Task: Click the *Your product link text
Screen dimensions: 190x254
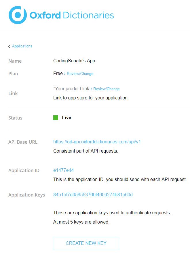Action: (71, 89)
